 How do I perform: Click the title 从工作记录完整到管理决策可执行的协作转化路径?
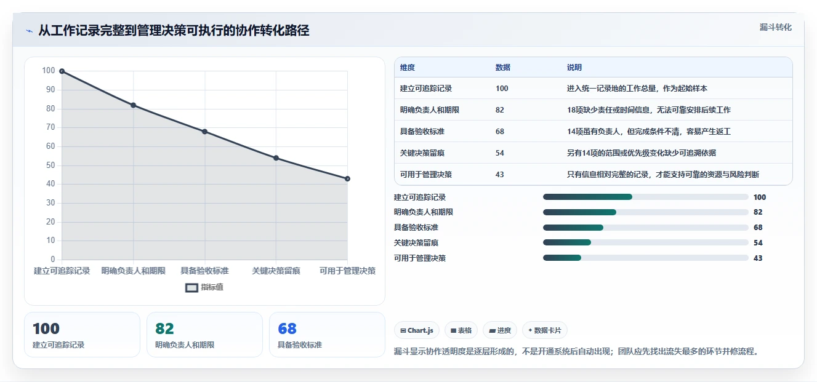(x=174, y=30)
